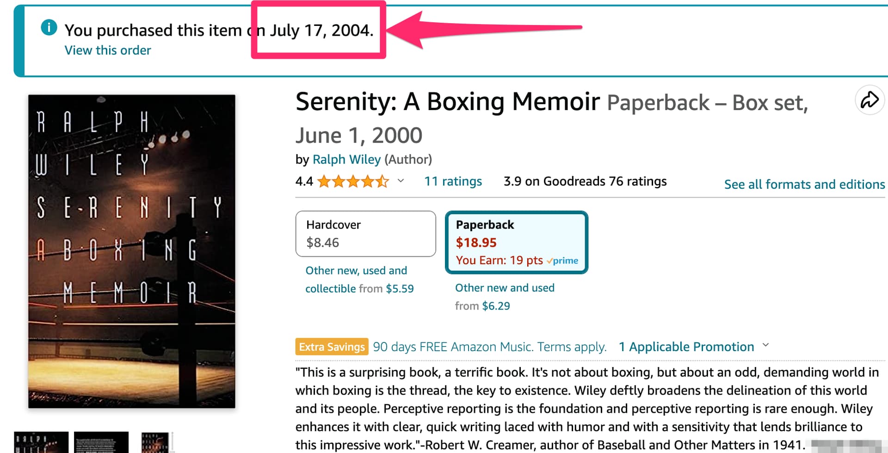Expand the Applicable Promotion chevron
Image resolution: width=888 pixels, height=453 pixels.
point(766,345)
